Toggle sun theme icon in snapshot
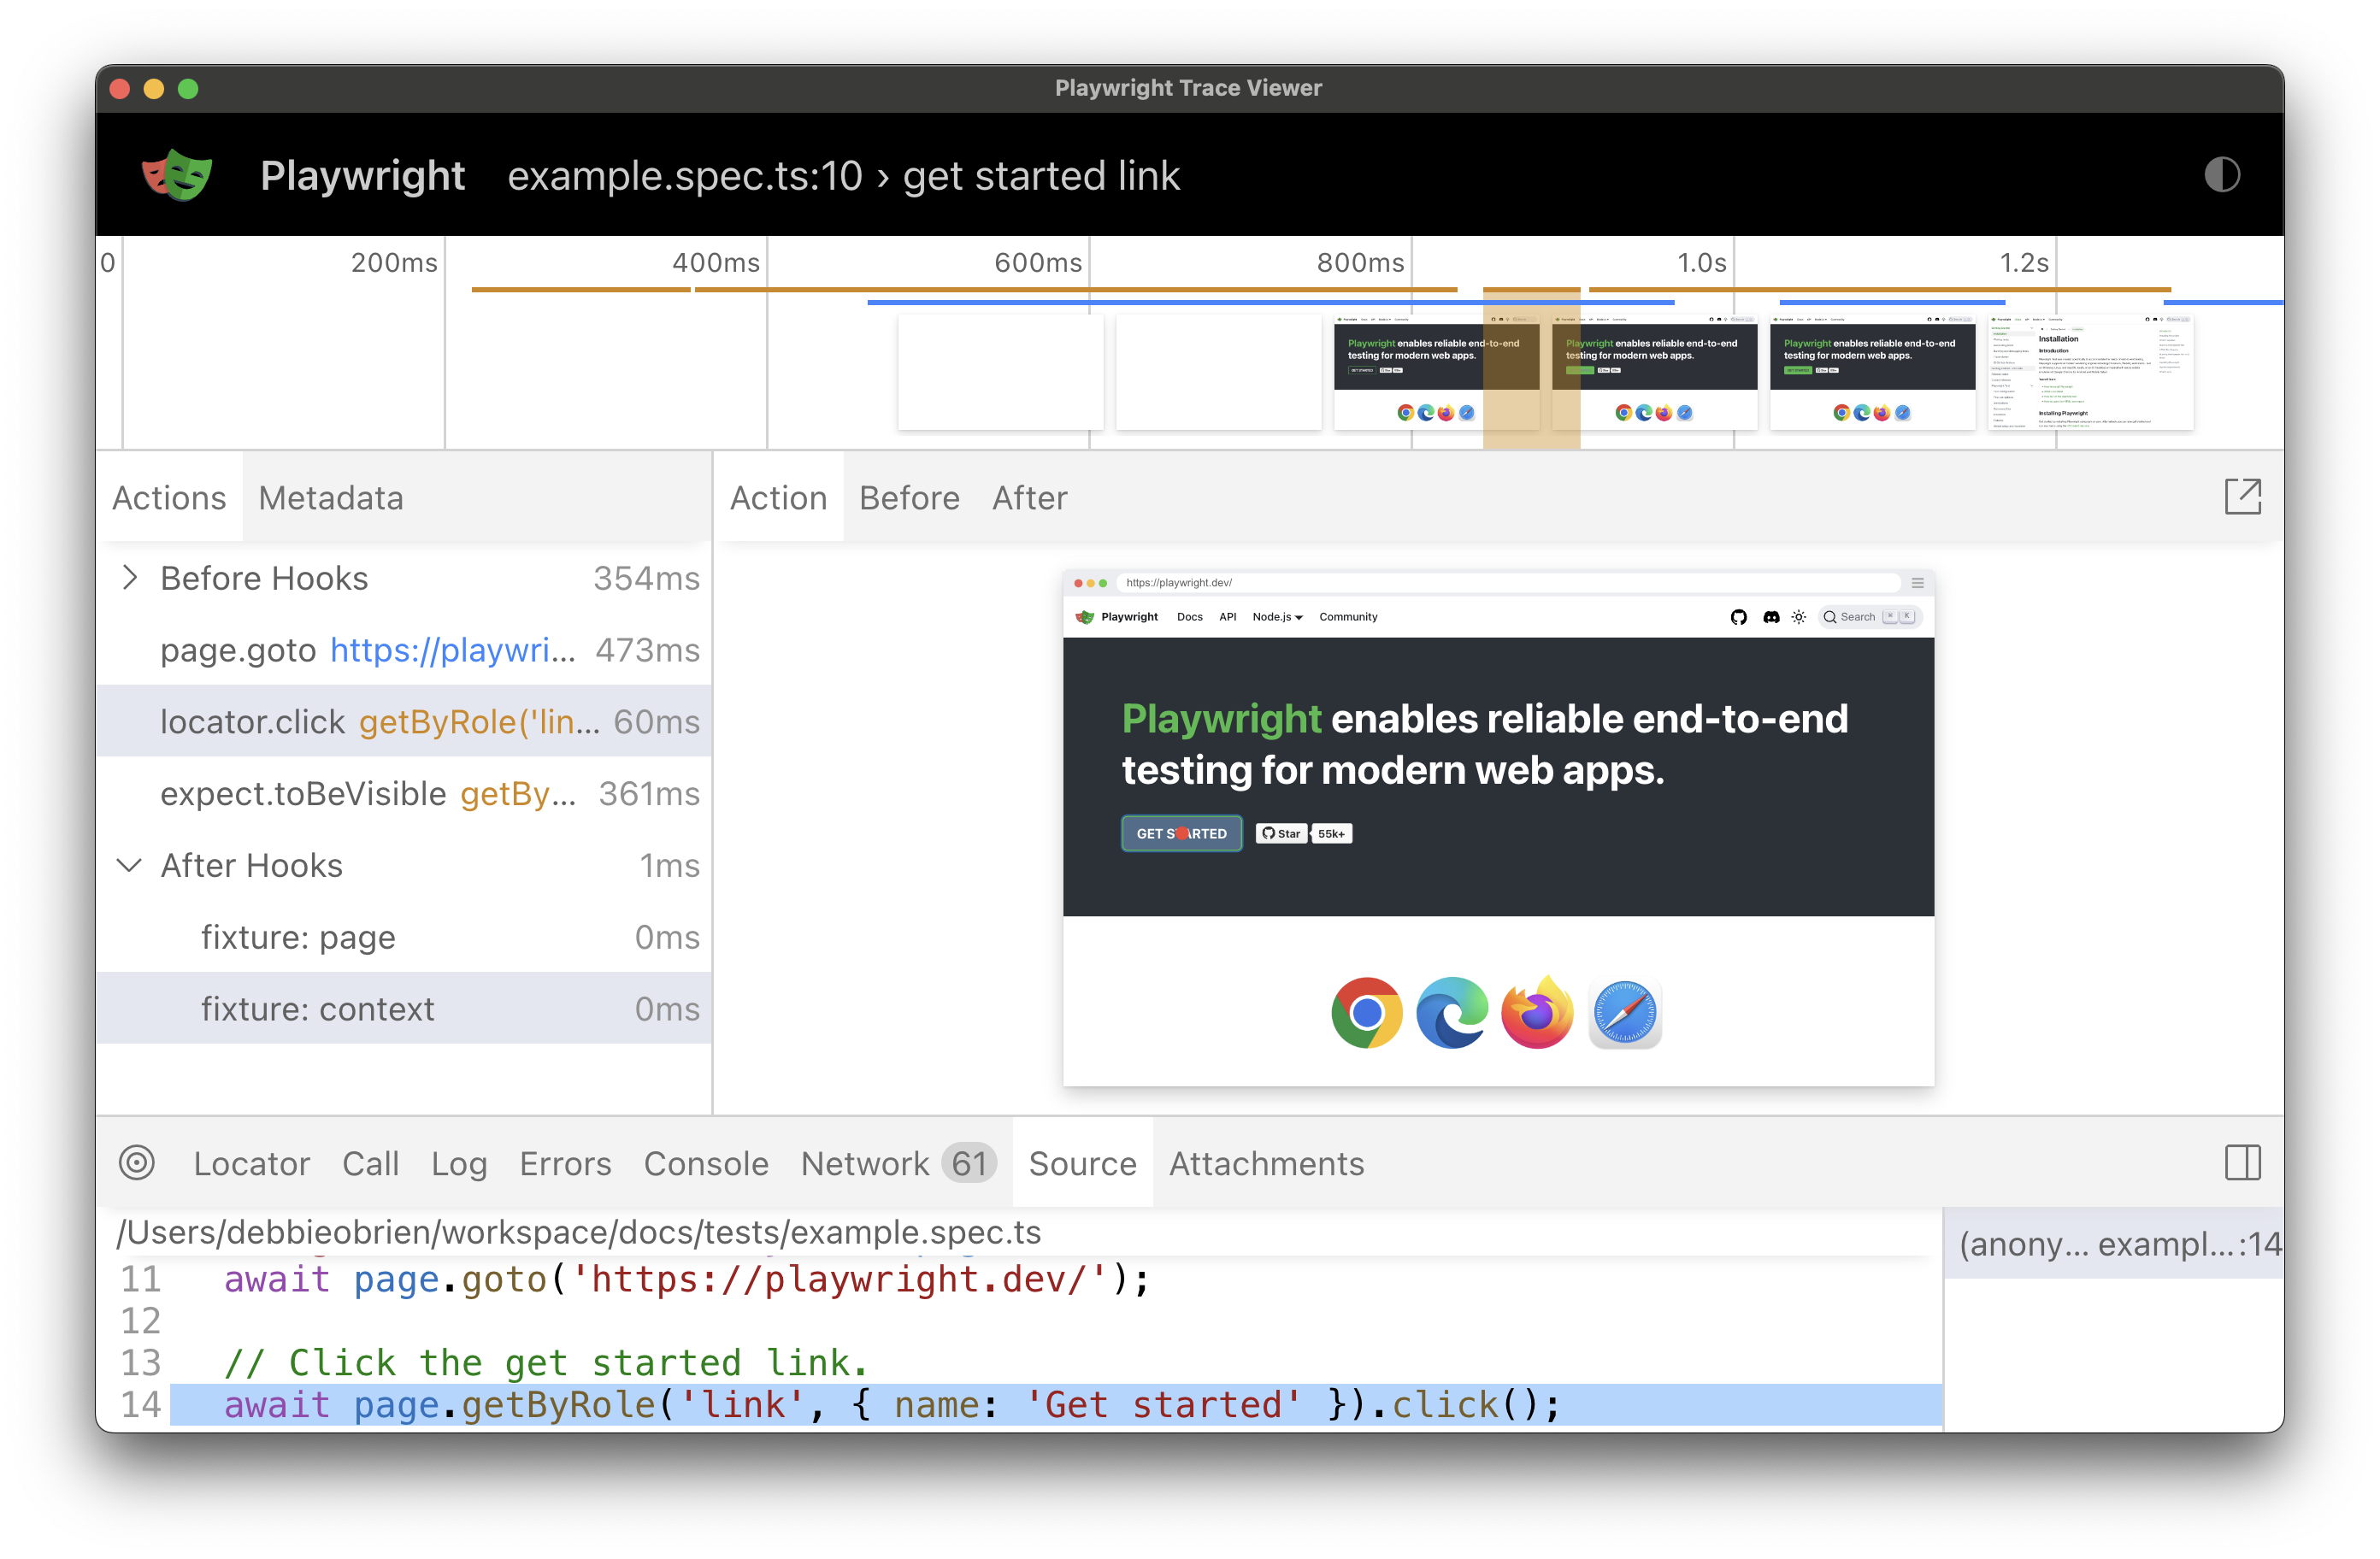Viewport: 2380px width, 1559px height. click(x=1798, y=617)
